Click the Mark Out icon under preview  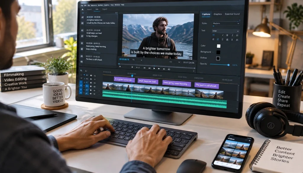[x=138, y=68]
